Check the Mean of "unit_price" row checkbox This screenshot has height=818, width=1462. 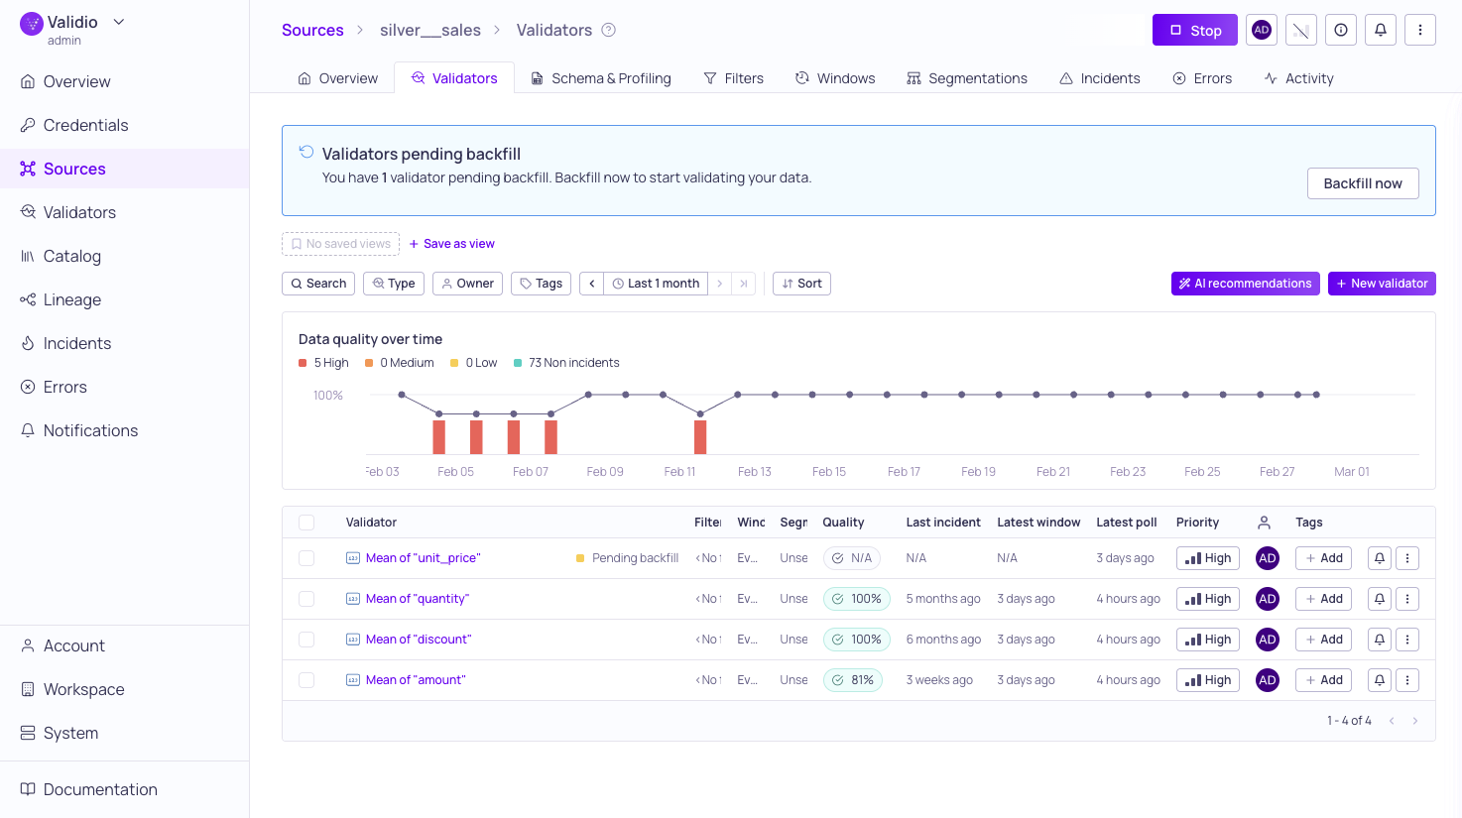[306, 558]
